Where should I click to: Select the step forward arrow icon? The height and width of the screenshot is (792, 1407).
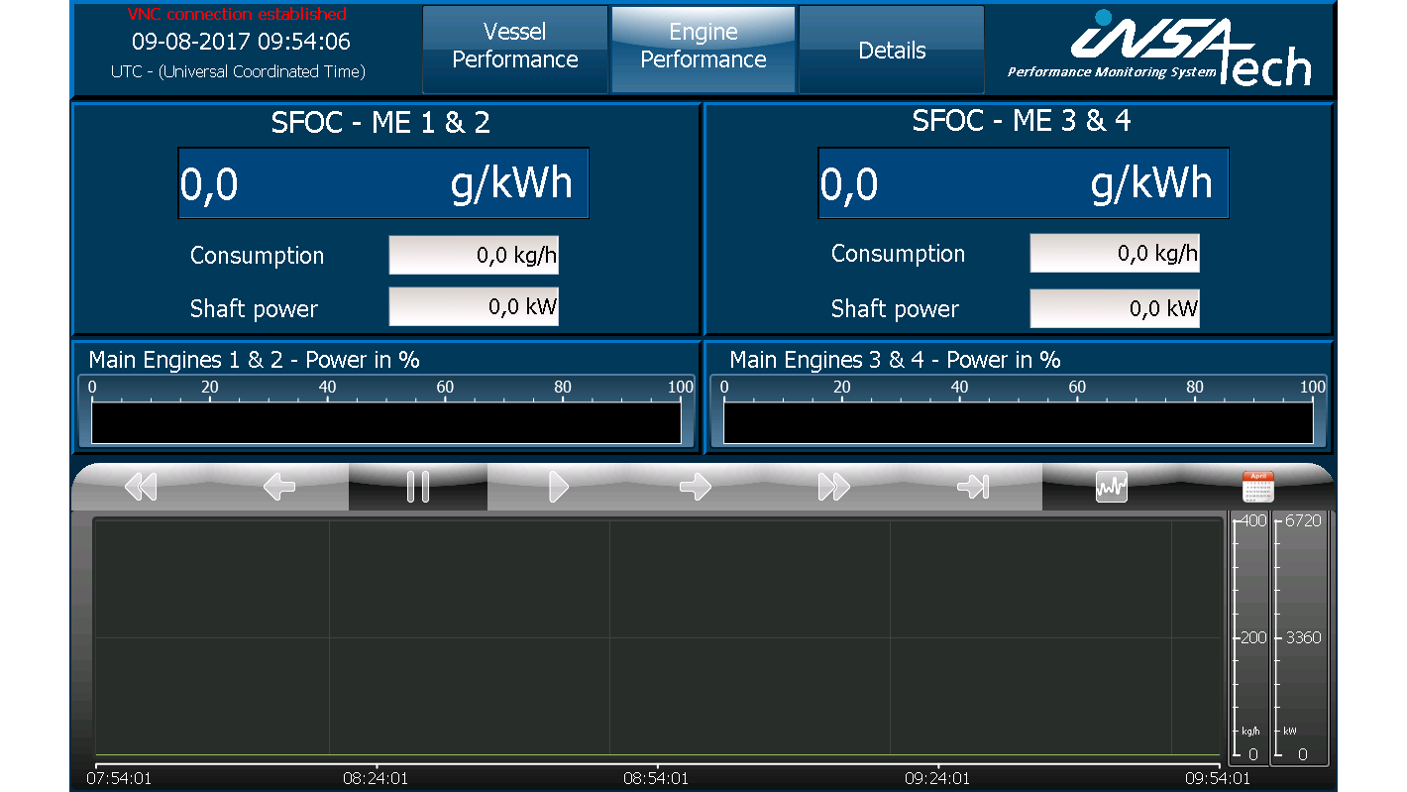click(x=698, y=486)
